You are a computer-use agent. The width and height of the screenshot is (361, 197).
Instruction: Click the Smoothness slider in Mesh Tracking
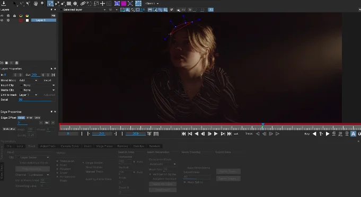click(197, 177)
